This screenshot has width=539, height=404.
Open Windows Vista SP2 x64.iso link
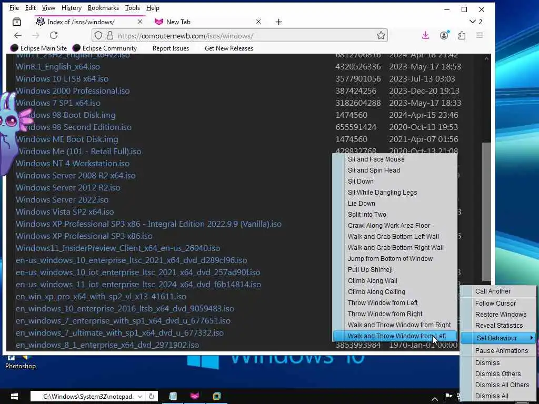[x=65, y=211]
